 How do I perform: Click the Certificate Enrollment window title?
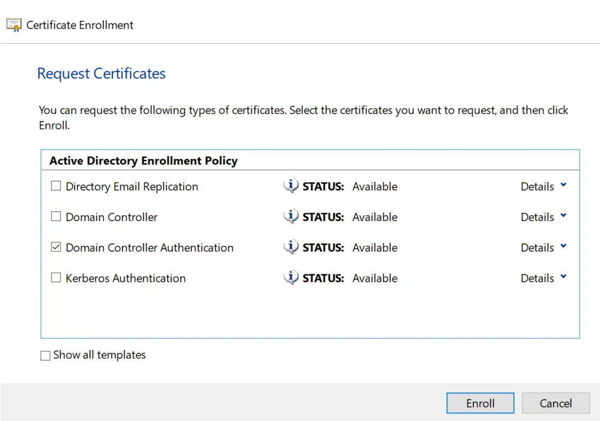(80, 25)
